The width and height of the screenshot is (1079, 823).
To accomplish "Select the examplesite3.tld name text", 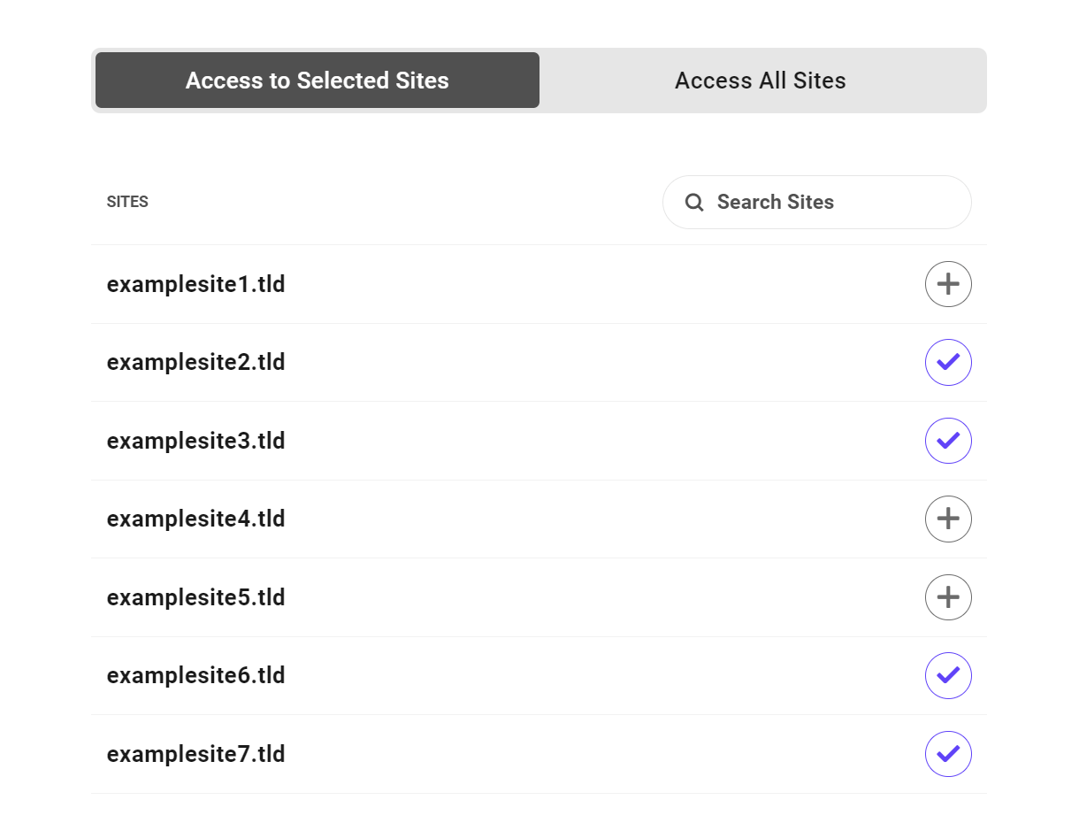I will [195, 441].
